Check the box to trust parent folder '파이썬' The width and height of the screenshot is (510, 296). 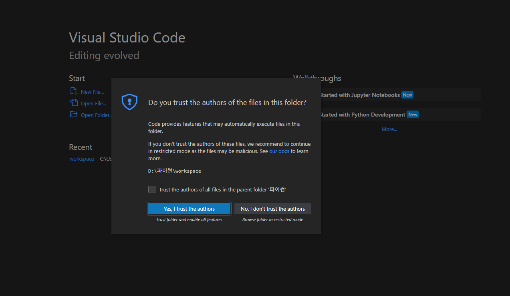point(152,189)
